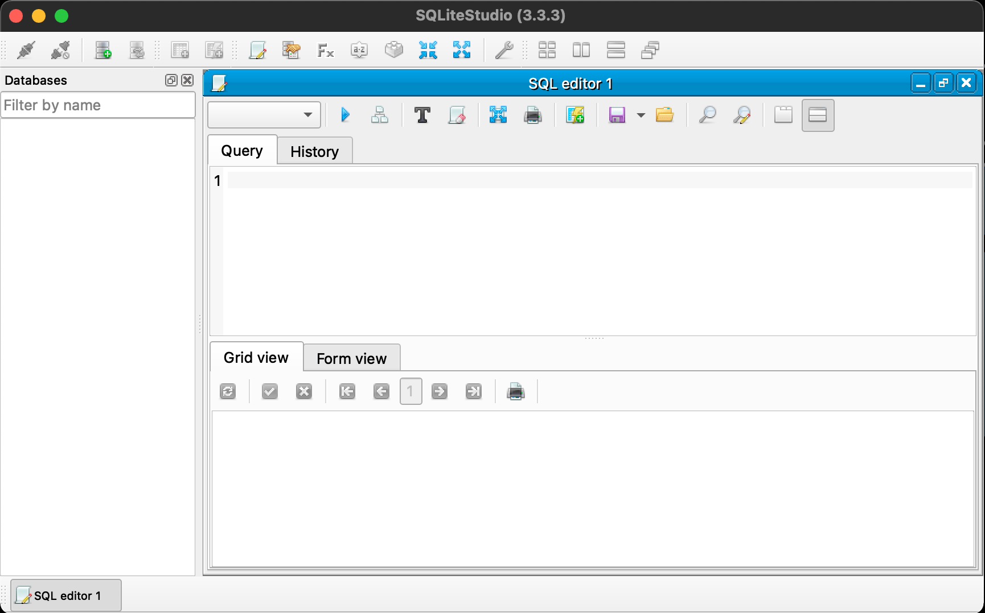Edit the selected table

pos(214,50)
